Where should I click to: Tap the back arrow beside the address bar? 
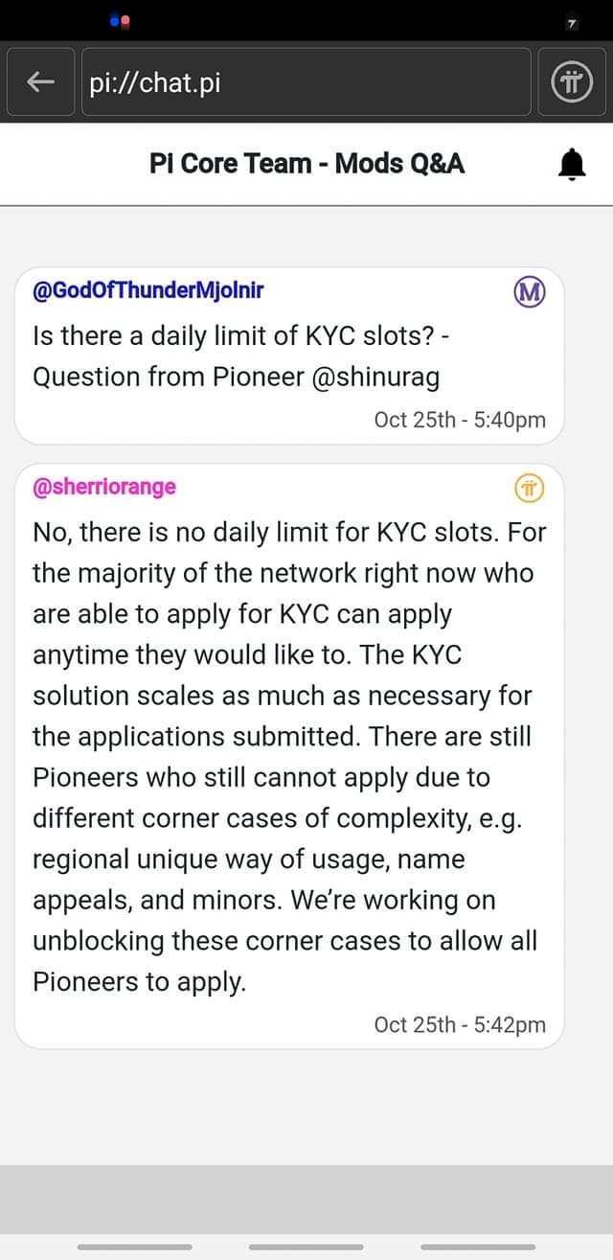(40, 83)
